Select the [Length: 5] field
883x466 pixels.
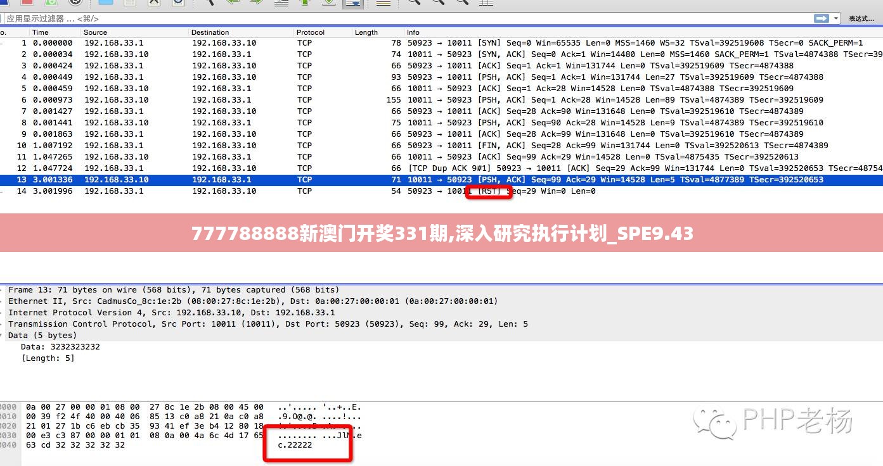[x=48, y=358]
